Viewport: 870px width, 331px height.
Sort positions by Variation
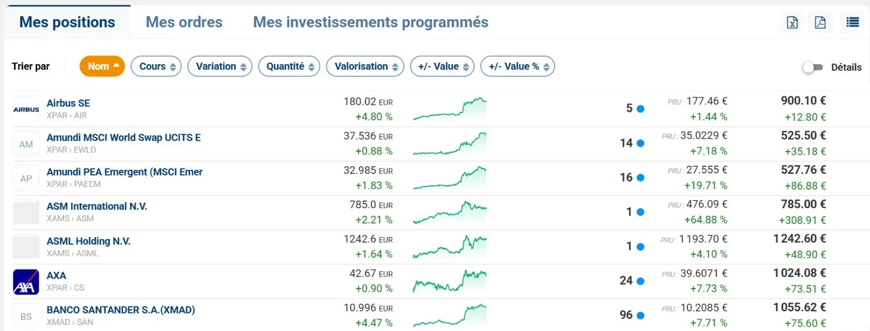(x=220, y=66)
